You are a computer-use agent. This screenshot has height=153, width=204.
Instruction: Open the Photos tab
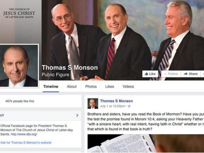point(91,86)
